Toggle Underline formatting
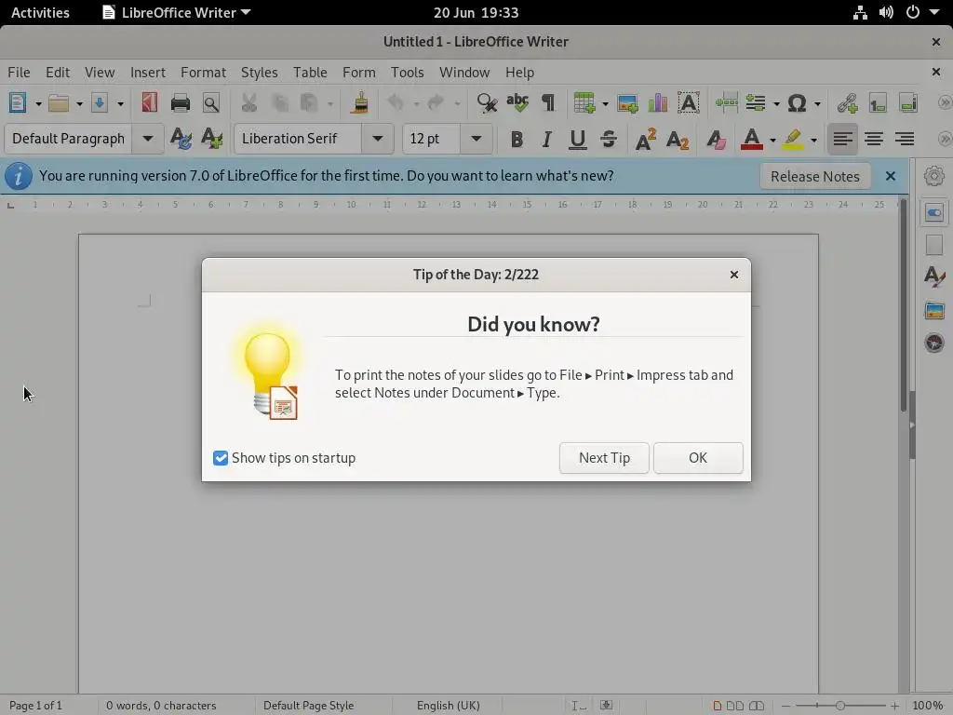Image resolution: width=953 pixels, height=715 pixels. [x=577, y=140]
